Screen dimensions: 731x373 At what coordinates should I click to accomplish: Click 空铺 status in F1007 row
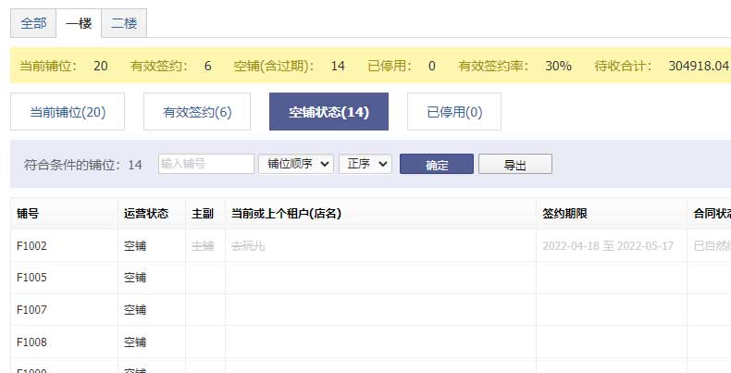click(135, 309)
